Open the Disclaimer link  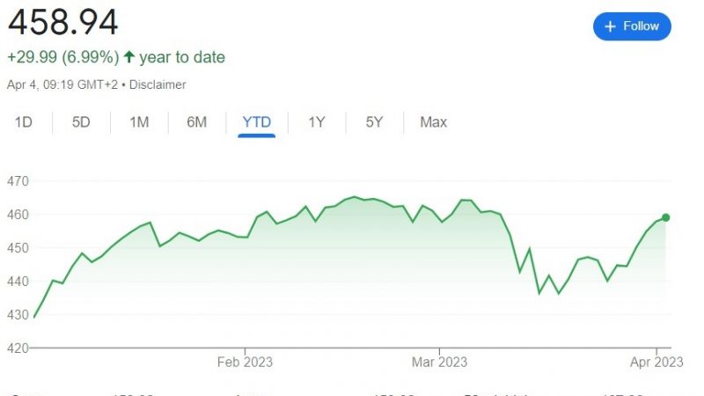click(158, 84)
